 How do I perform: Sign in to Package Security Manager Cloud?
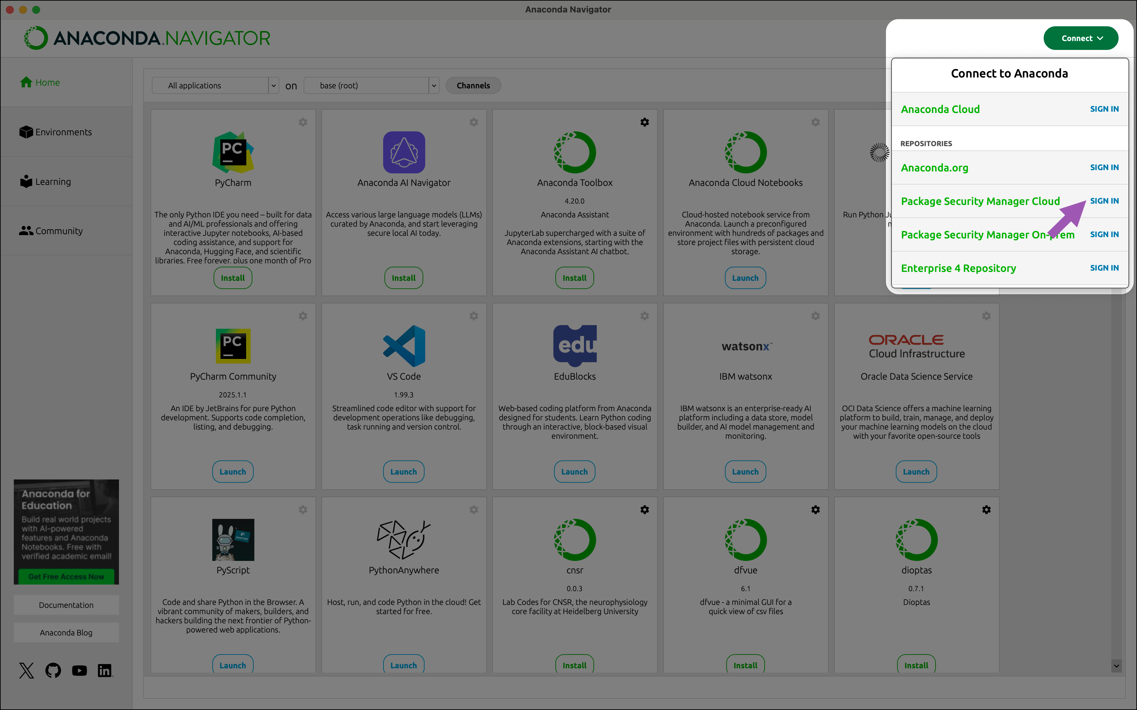(x=1104, y=201)
